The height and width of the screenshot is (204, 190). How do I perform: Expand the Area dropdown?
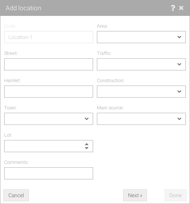pyautogui.click(x=141, y=37)
